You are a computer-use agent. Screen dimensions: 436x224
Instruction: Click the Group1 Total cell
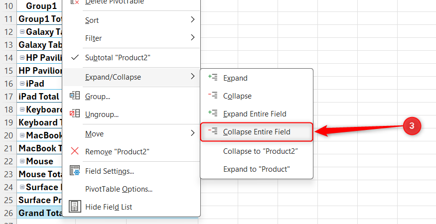pyautogui.click(x=40, y=19)
